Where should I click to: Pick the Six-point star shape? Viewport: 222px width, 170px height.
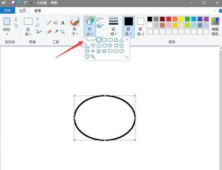pos(104,51)
